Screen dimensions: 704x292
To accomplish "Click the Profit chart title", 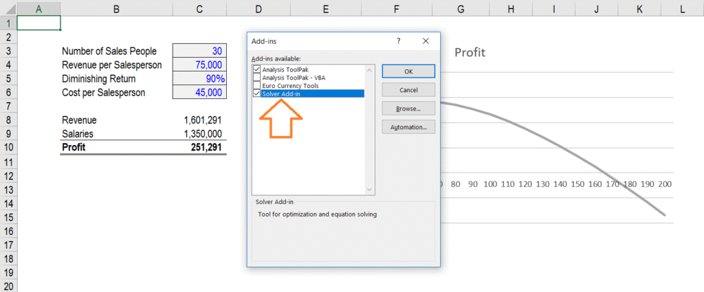I will tap(470, 52).
